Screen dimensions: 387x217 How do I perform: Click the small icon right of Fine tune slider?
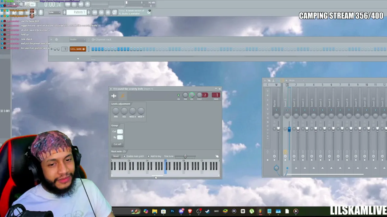point(217,156)
